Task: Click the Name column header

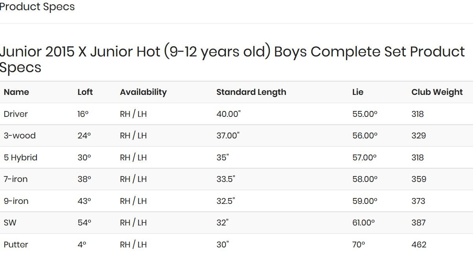Action: click(16, 92)
